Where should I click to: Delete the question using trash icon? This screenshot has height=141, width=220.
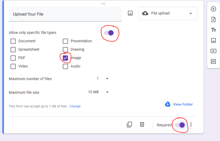pos(142,125)
